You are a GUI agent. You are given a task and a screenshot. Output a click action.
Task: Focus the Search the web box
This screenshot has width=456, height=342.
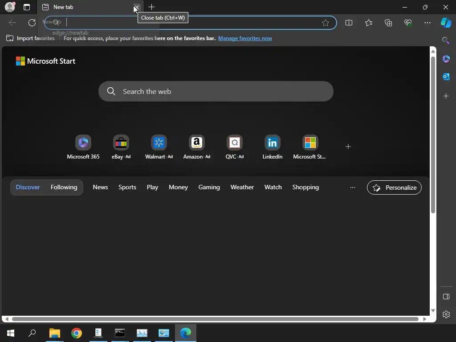[x=216, y=91]
